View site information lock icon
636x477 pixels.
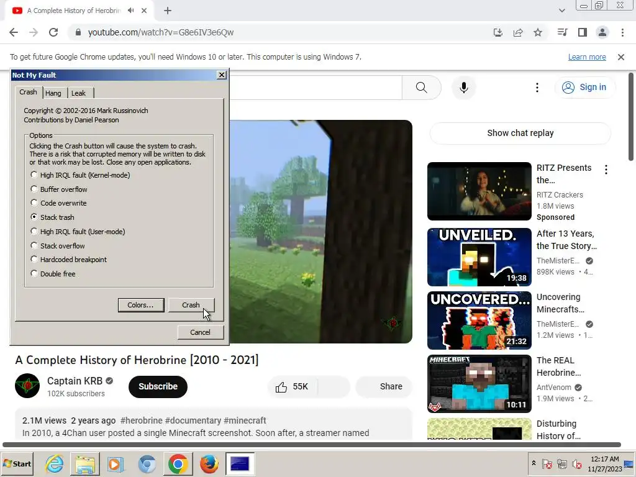[x=78, y=32]
